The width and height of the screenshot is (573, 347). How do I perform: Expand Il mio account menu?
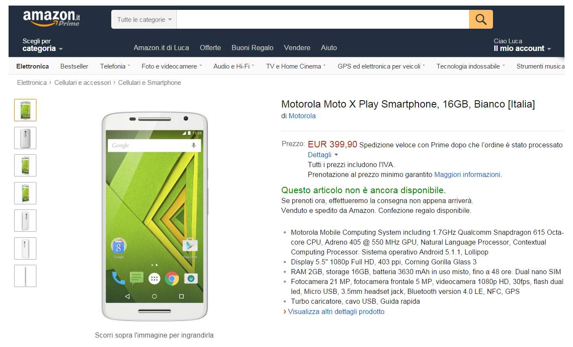coord(522,45)
